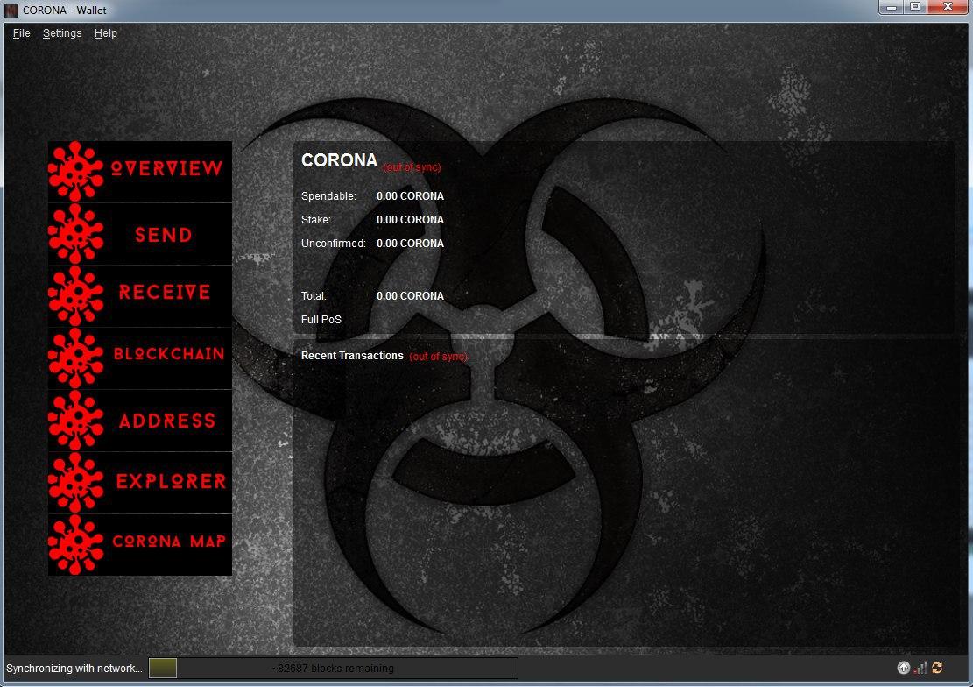Screen dimensions: 973x687
Task: Click the red 'out of sync' beside CORONA
Action: pos(412,167)
